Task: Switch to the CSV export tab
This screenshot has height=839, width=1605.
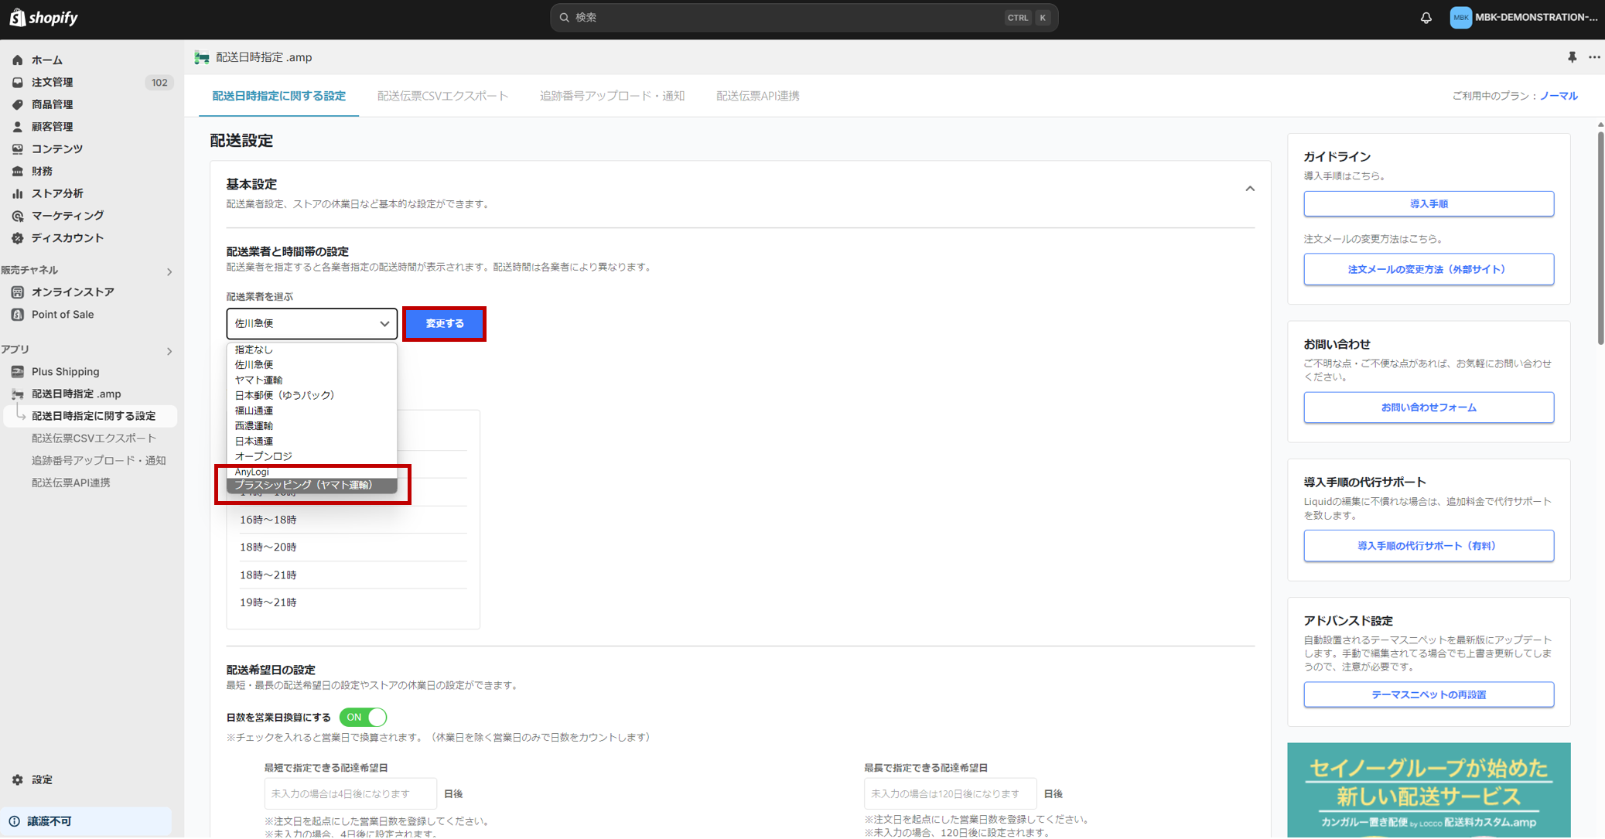Action: coord(442,96)
